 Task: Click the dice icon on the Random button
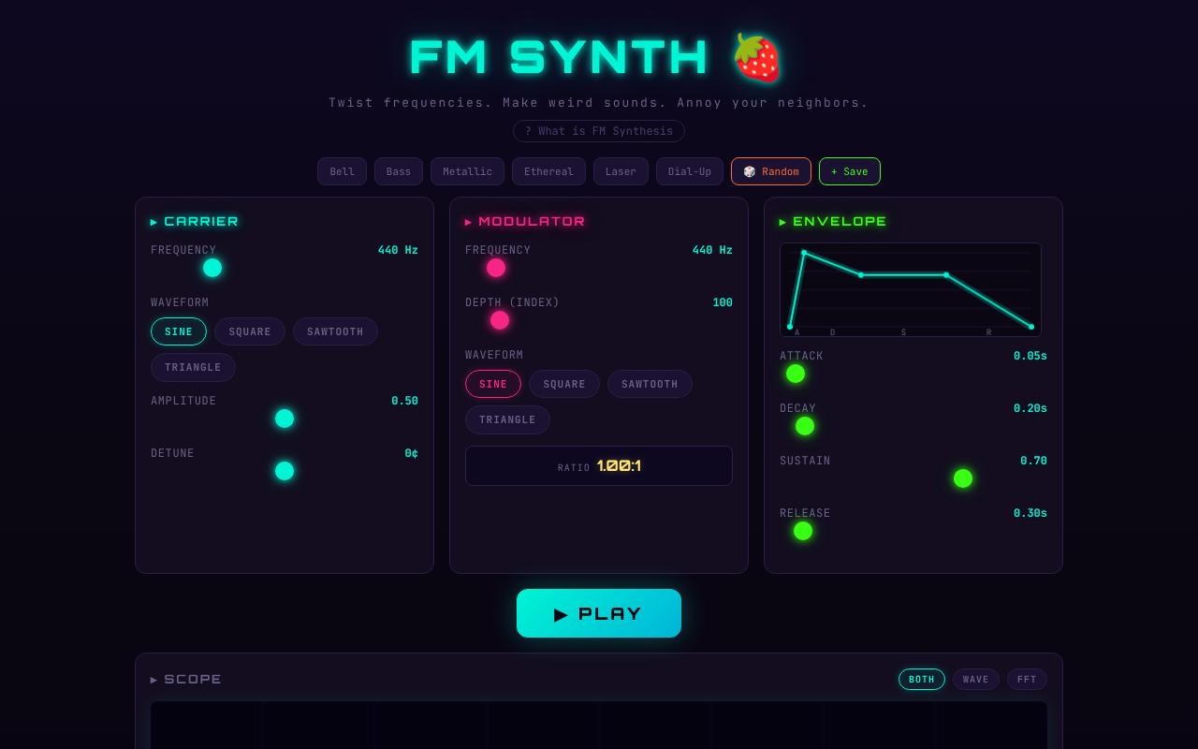pyautogui.click(x=748, y=171)
